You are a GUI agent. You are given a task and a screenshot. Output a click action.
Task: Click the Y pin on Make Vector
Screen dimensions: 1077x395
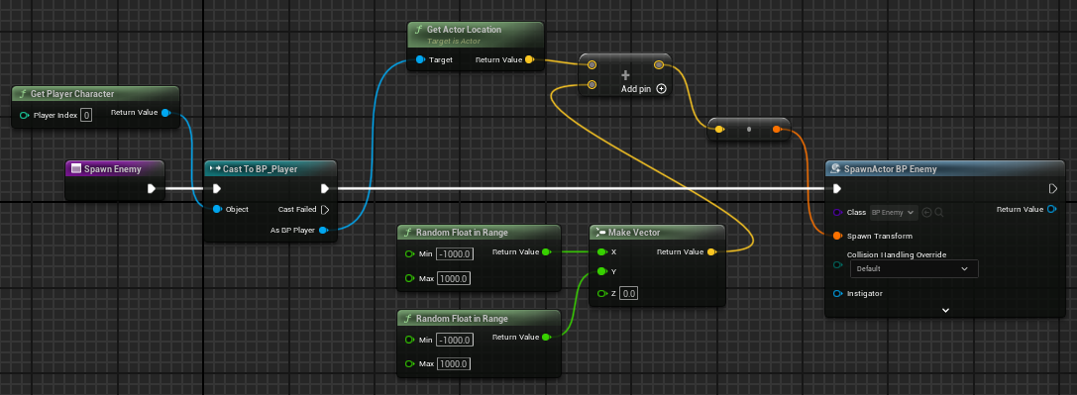pos(601,271)
